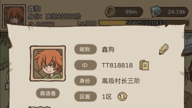Click the experience progress bar 56785/120932
This screenshot has height=108, width=192.
pos(144,23)
